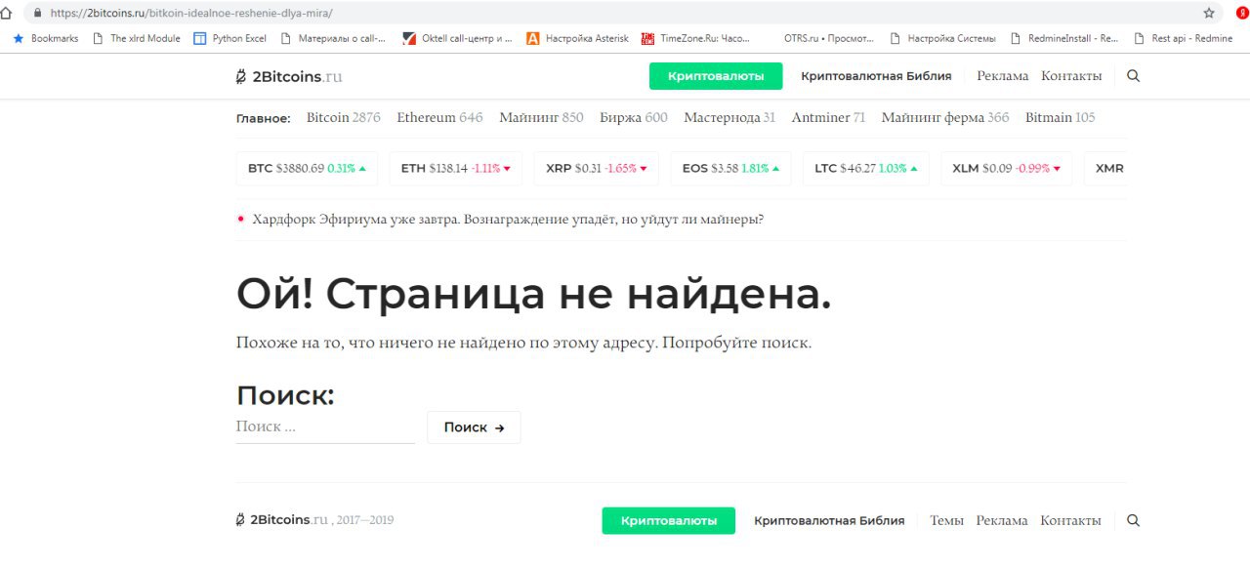Open the RedmineInstall bookmark
This screenshot has width=1250, height=568.
[x=1064, y=39]
